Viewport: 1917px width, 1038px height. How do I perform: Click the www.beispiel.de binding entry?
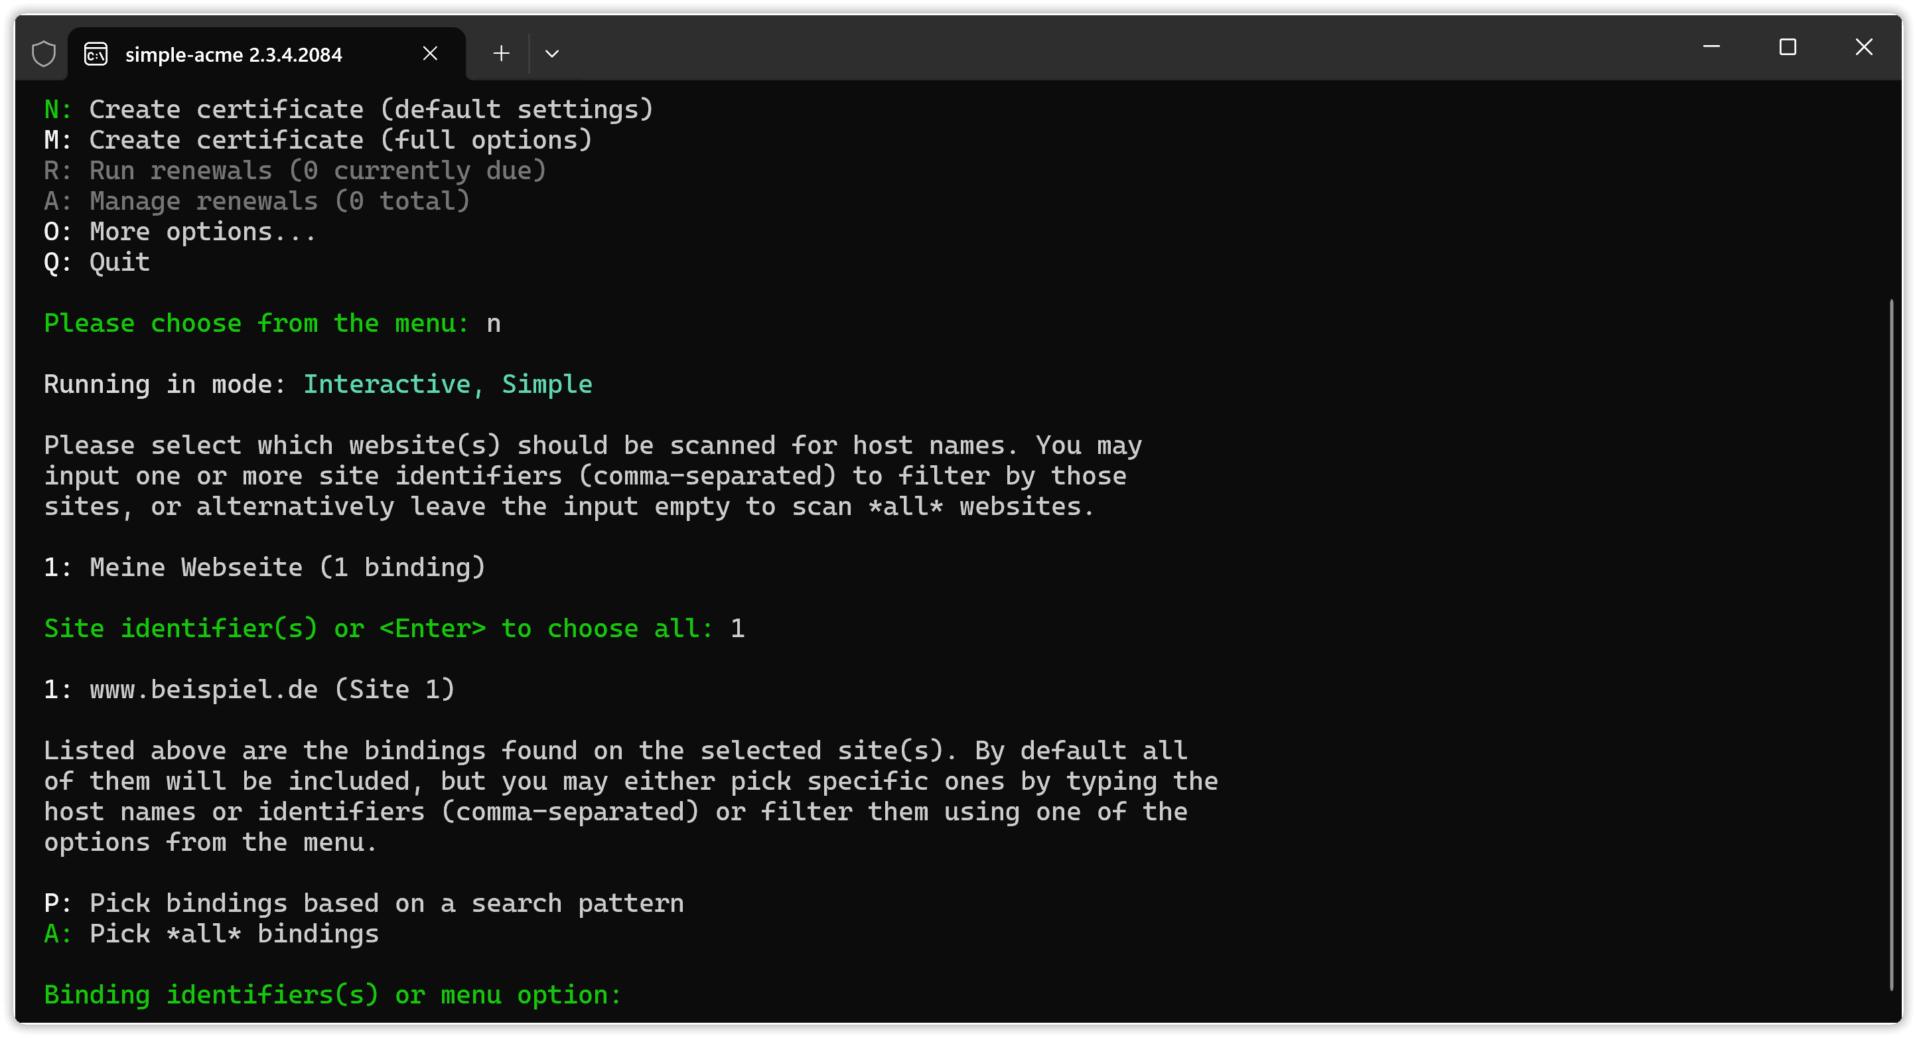click(249, 689)
